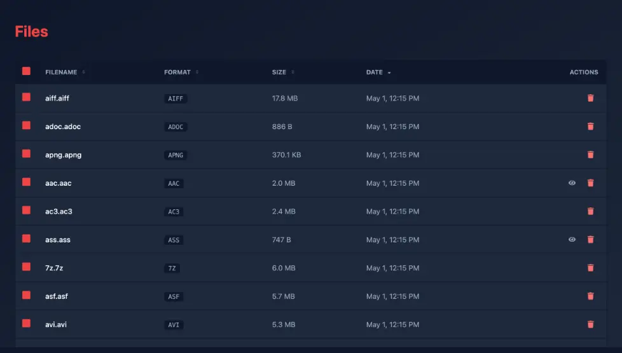Click the 6.0 MB size value
The image size is (622, 353).
pyautogui.click(x=283, y=268)
